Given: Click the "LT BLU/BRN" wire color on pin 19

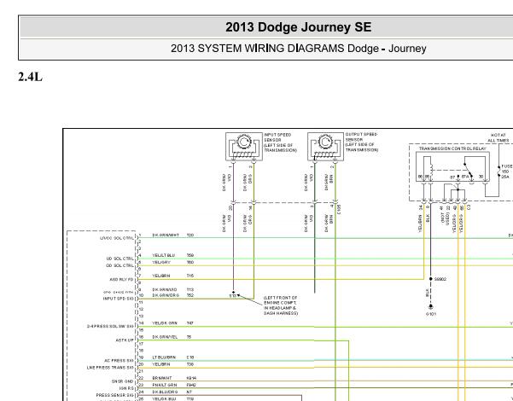Looking at the screenshot, I should pyautogui.click(x=164, y=357).
